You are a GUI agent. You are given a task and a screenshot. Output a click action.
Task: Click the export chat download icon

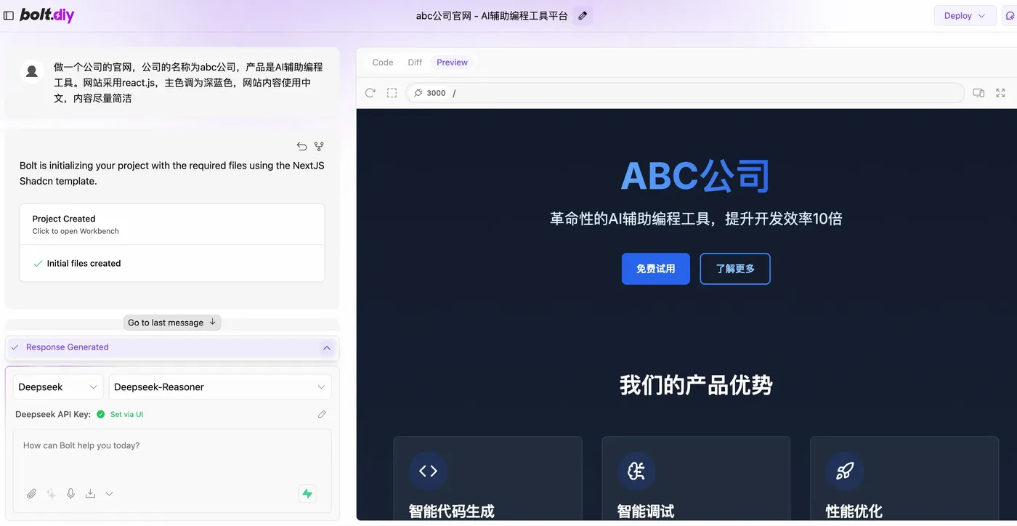90,494
